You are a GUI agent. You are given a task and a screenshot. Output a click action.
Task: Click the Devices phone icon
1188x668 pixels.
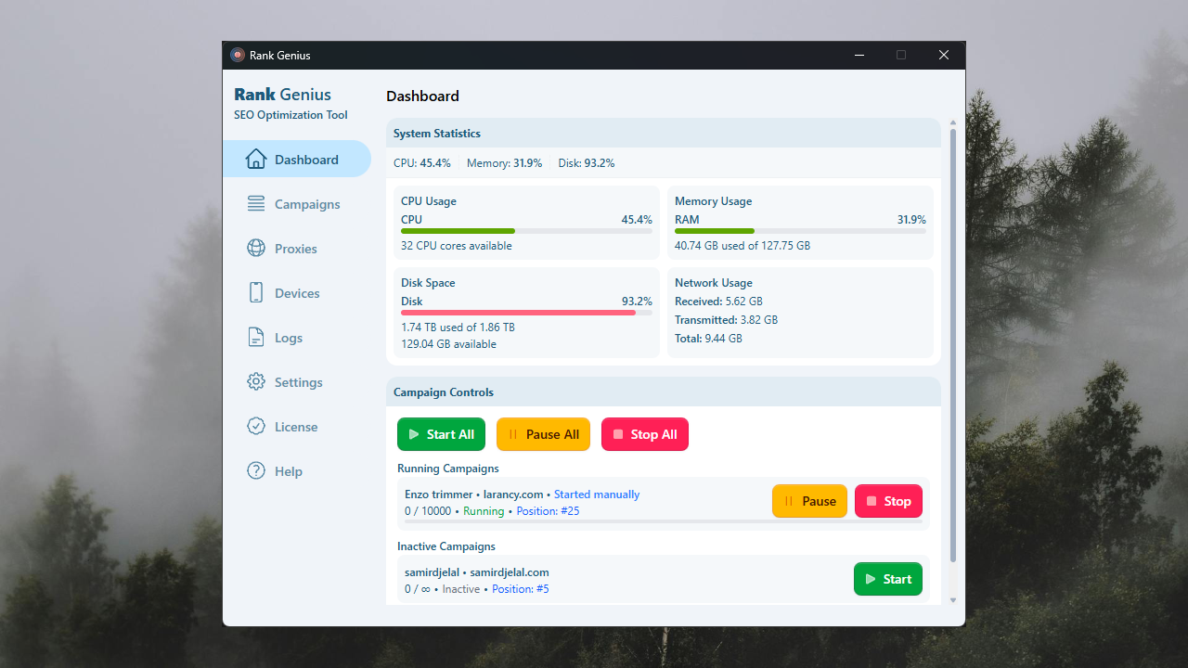[256, 293]
